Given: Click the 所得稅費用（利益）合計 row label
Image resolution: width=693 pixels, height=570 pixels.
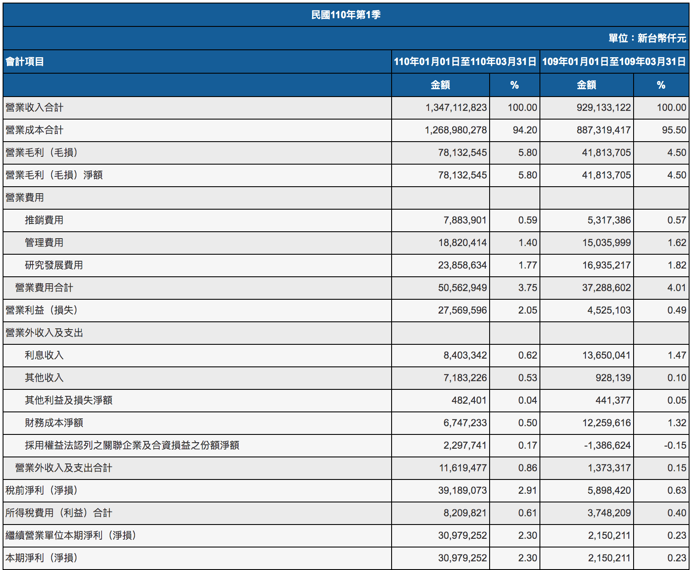Looking at the screenshot, I should pos(59,513).
